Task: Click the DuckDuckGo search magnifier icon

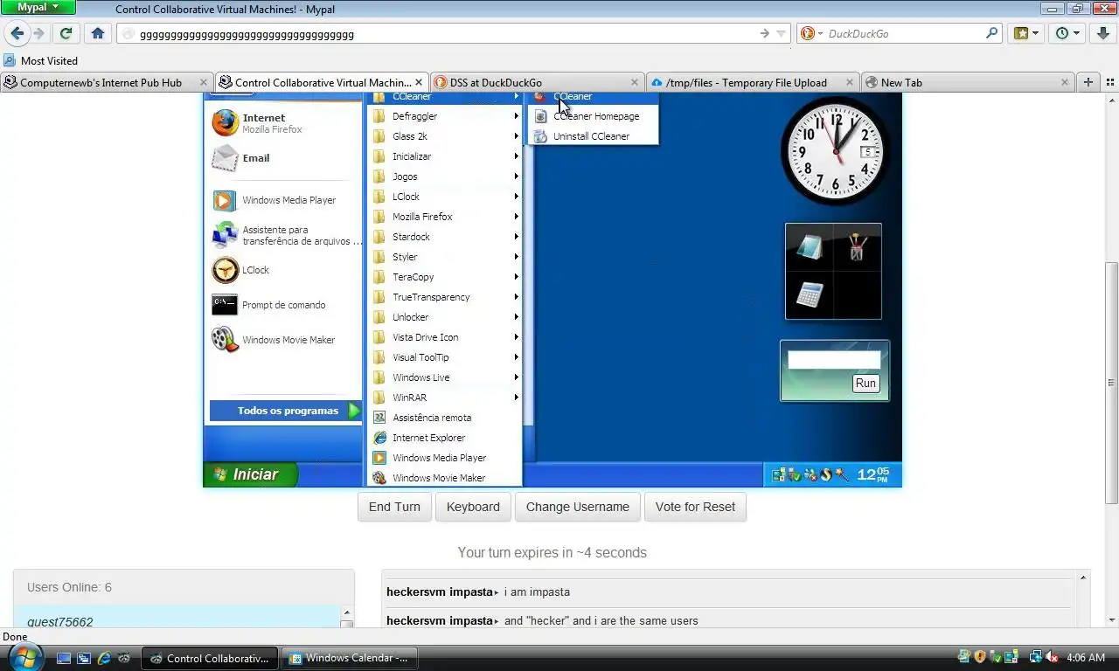Action: coord(991,33)
